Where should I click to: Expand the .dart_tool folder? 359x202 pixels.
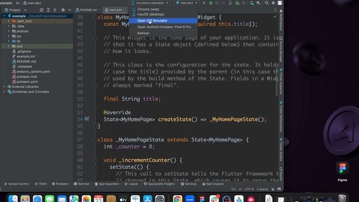[x=9, y=21]
